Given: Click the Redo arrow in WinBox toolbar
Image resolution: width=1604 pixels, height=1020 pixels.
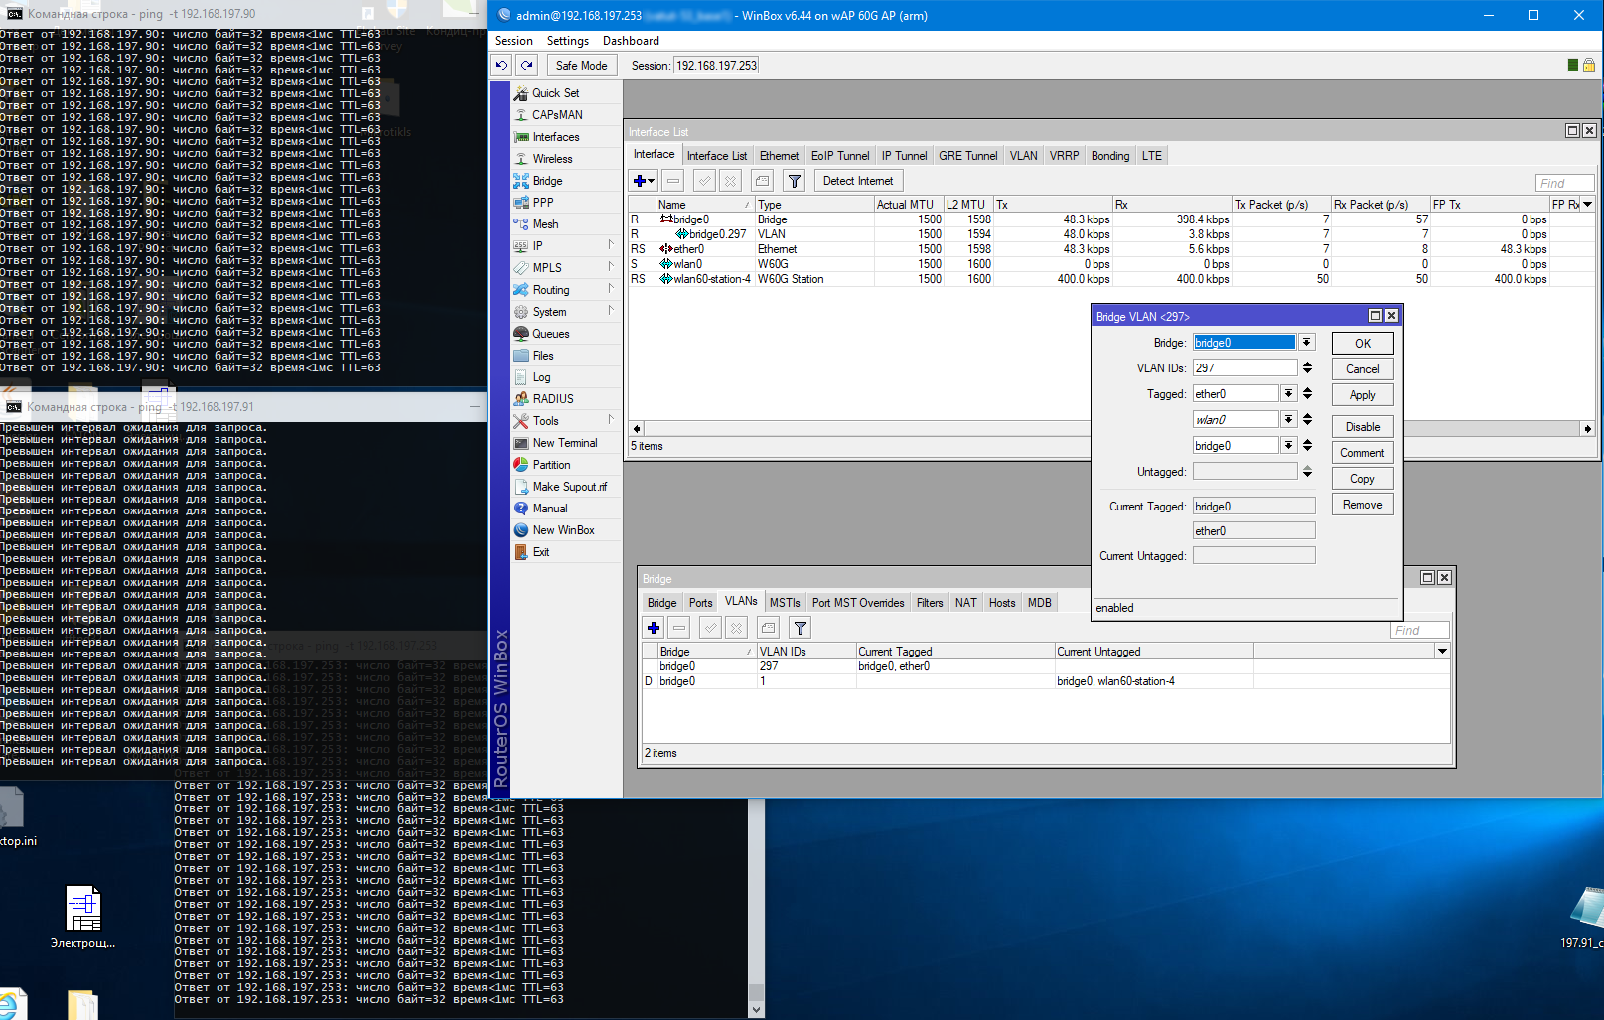Looking at the screenshot, I should pyautogui.click(x=527, y=66).
